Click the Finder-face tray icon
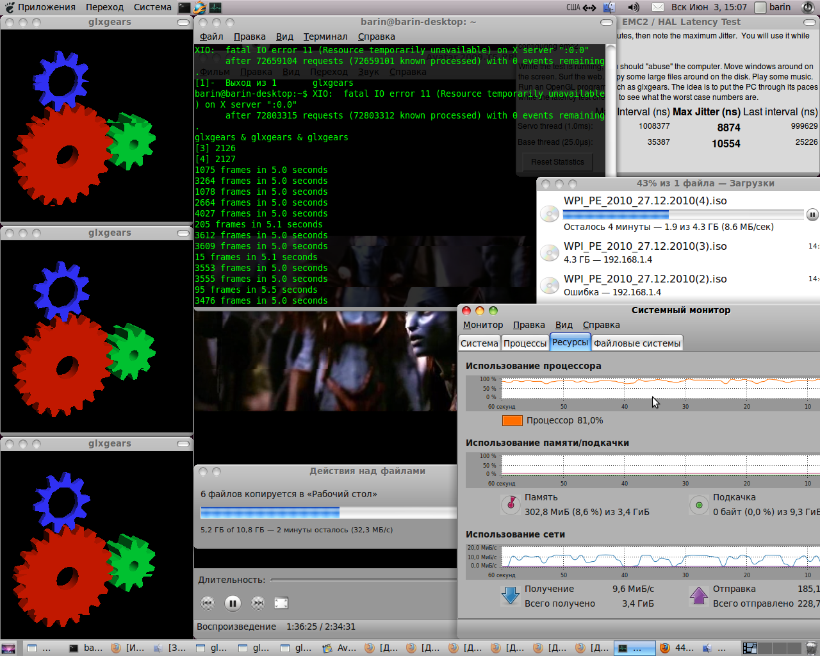The width and height of the screenshot is (820, 656). [609, 8]
